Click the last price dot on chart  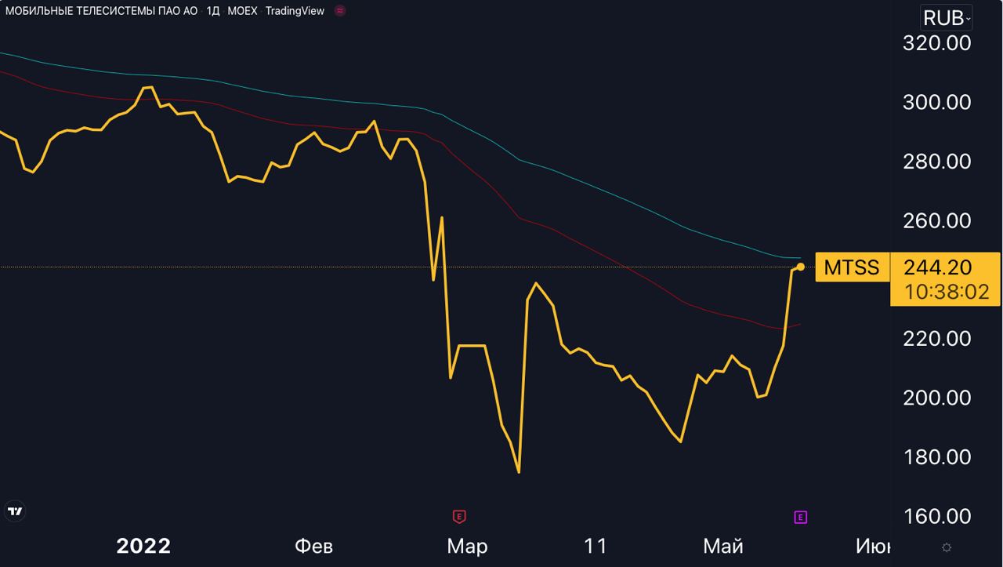pos(800,267)
